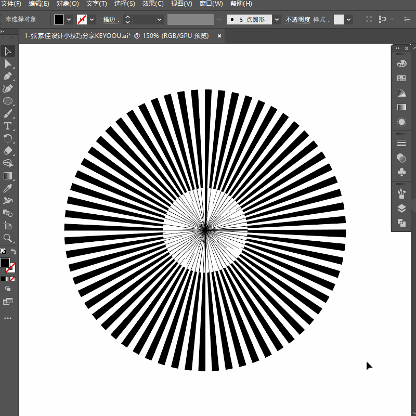Open control bar options menu icon
Screen dimensions: 416x416
407,19
